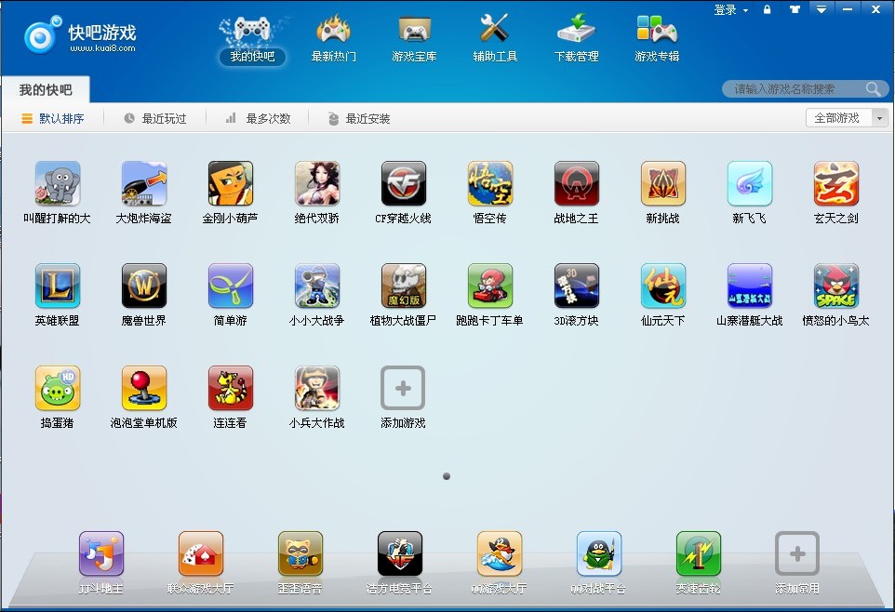The image size is (895, 612).
Task: Open the main menu down-arrow icon
Action: 822,9
